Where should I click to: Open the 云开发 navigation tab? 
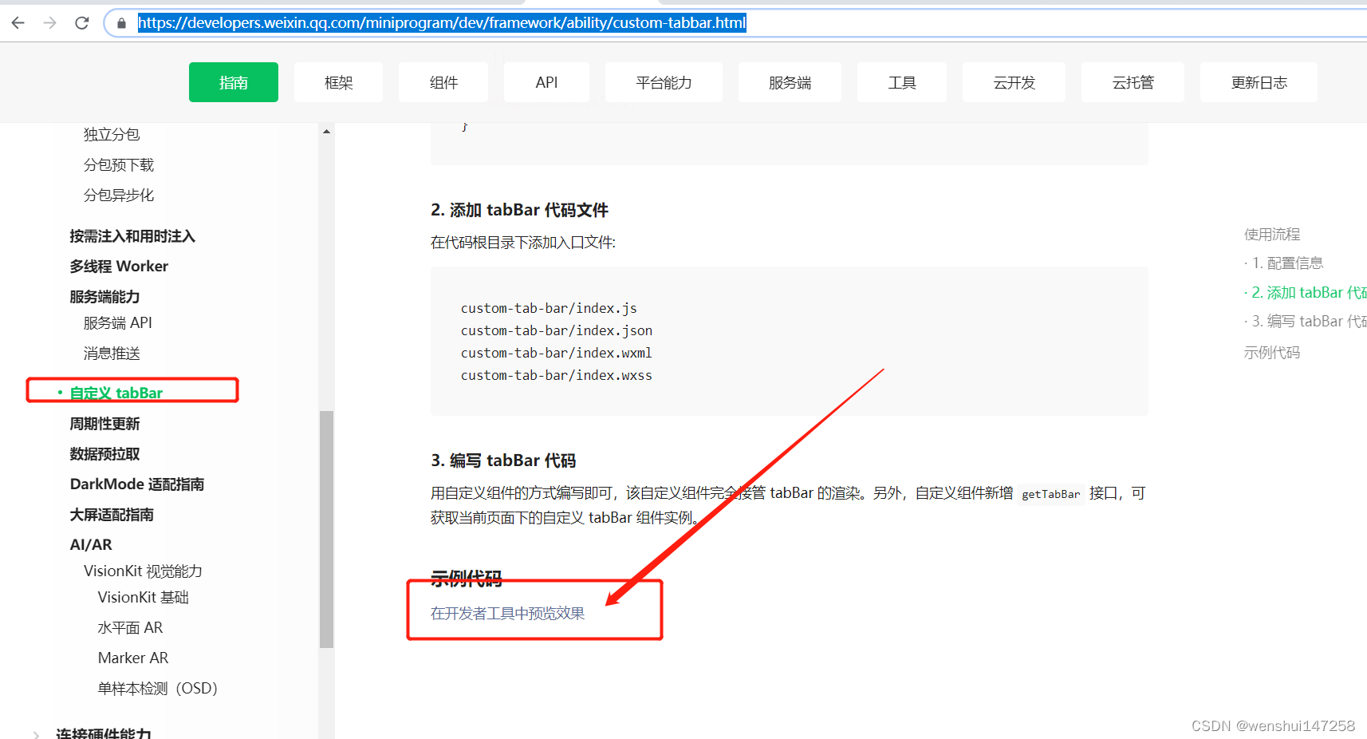click(x=1014, y=82)
